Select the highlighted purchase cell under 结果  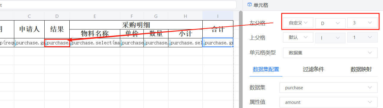click(57, 43)
